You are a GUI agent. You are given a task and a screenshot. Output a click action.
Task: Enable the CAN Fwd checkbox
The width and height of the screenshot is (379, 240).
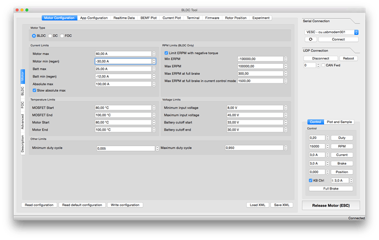(x=322, y=65)
